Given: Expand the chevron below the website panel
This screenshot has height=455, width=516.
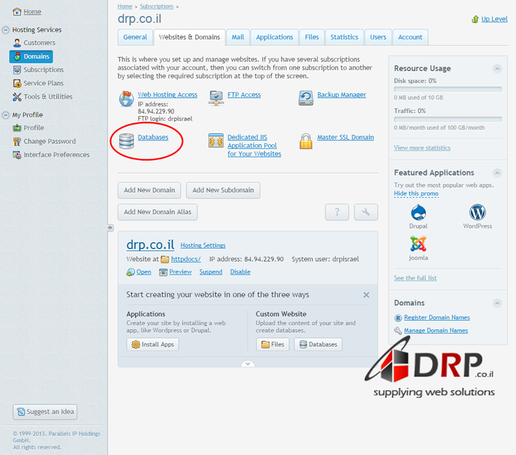Looking at the screenshot, I should [x=247, y=364].
